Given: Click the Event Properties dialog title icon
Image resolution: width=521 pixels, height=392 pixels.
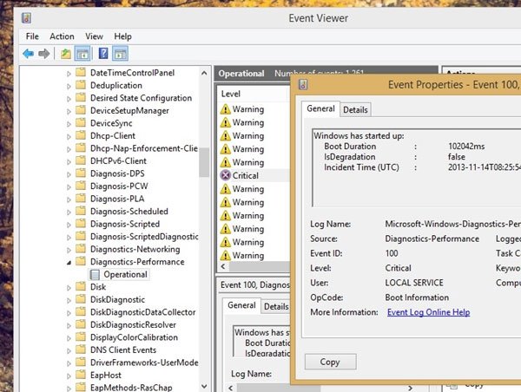Looking at the screenshot, I should click(303, 85).
